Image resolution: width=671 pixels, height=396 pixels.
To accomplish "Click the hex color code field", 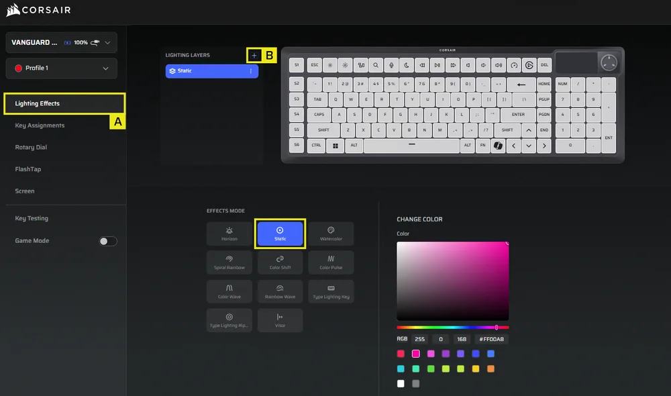I will tap(492, 339).
